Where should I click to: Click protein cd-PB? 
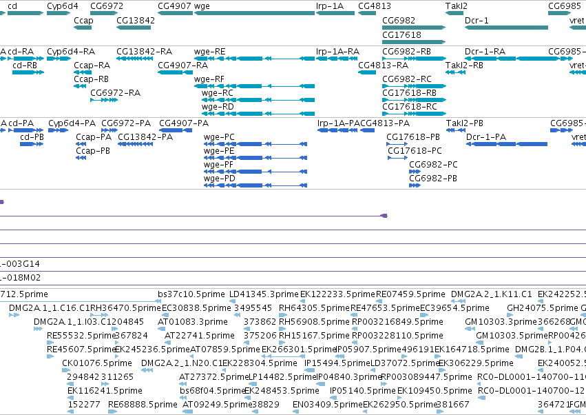(x=32, y=144)
